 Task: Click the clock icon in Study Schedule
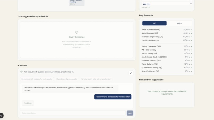(x=76, y=32)
